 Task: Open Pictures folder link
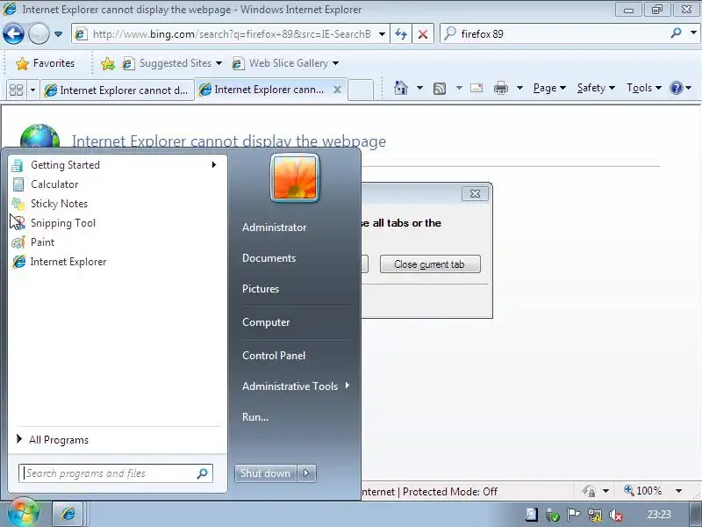[x=261, y=289]
